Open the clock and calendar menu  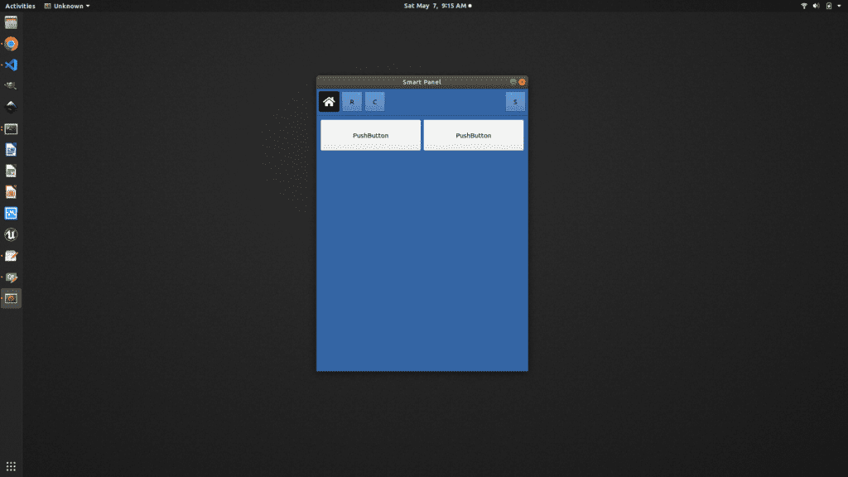click(436, 6)
